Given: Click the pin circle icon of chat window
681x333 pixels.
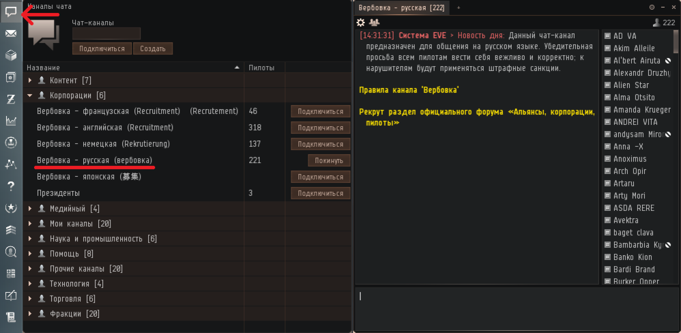Looking at the screenshot, I should click(652, 8).
